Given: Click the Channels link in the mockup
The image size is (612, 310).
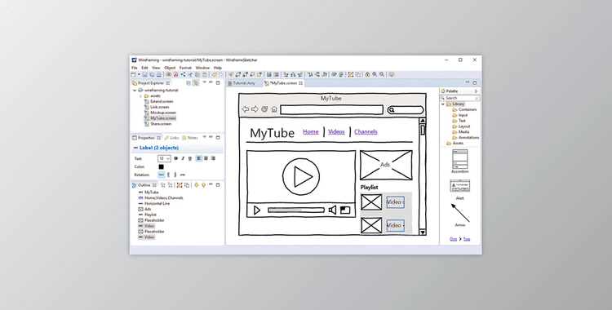Looking at the screenshot, I should pos(366,131).
